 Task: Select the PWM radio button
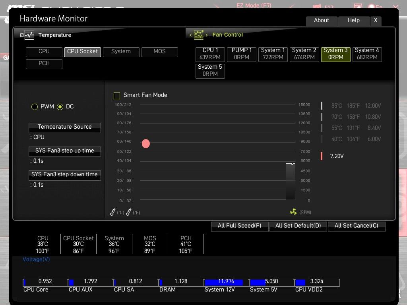(35, 106)
